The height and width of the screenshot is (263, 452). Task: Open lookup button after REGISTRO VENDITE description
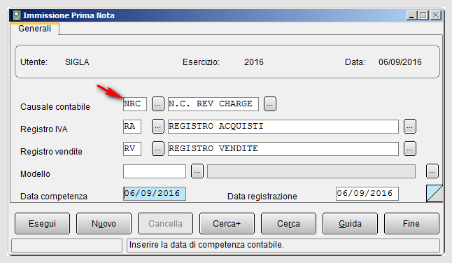click(410, 149)
